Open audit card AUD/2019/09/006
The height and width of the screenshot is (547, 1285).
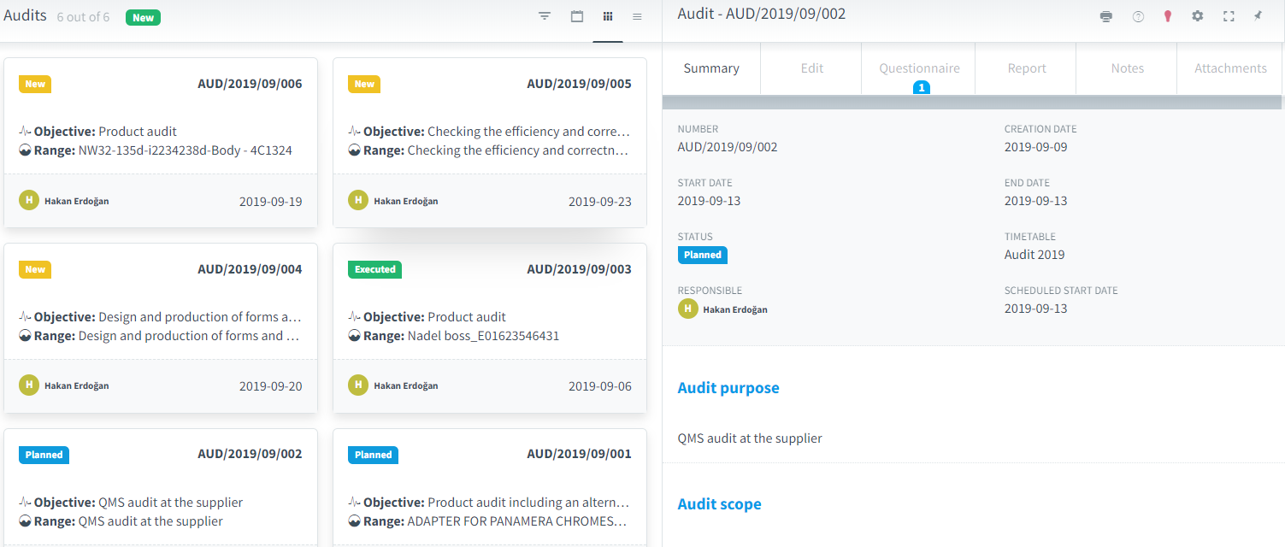[x=161, y=143]
